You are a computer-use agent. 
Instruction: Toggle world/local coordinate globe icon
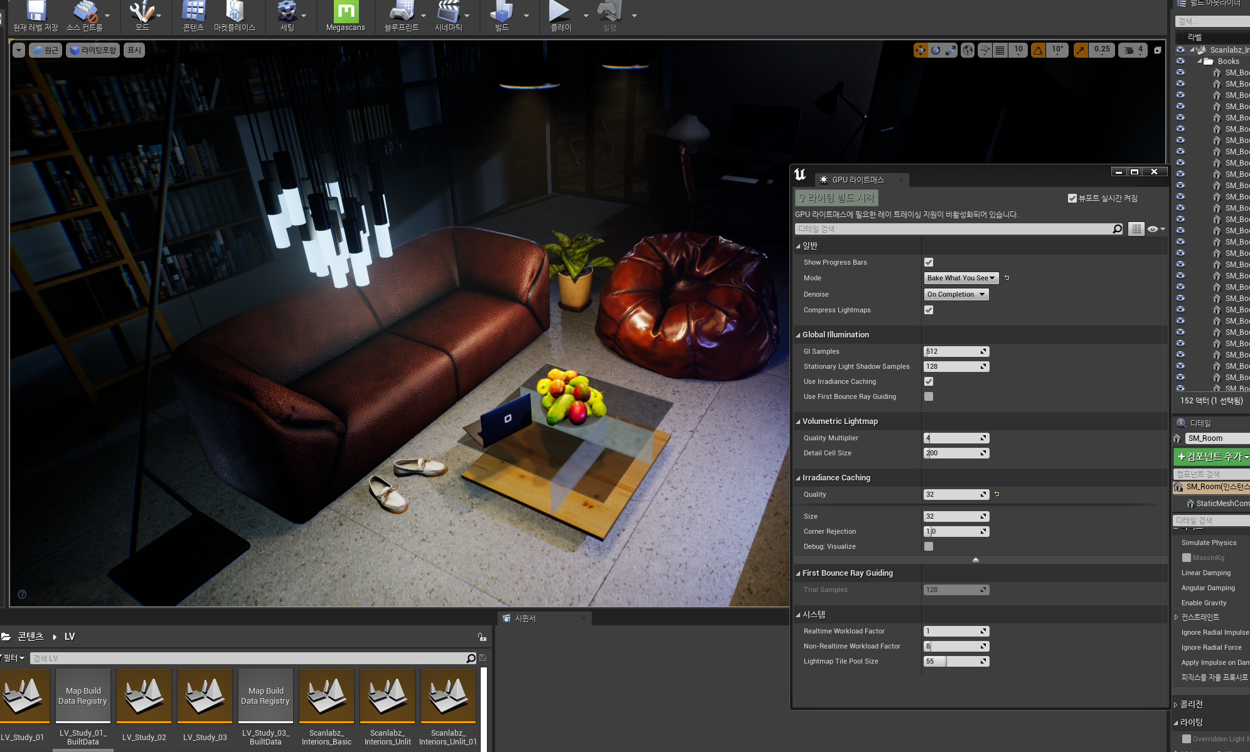968,50
